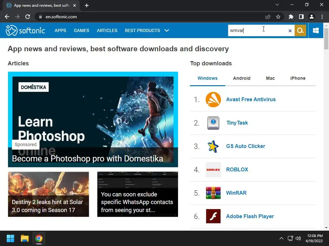Show hidden system tray icons
Image resolution: width=329 pixels, height=246 pixels.
[281, 238]
